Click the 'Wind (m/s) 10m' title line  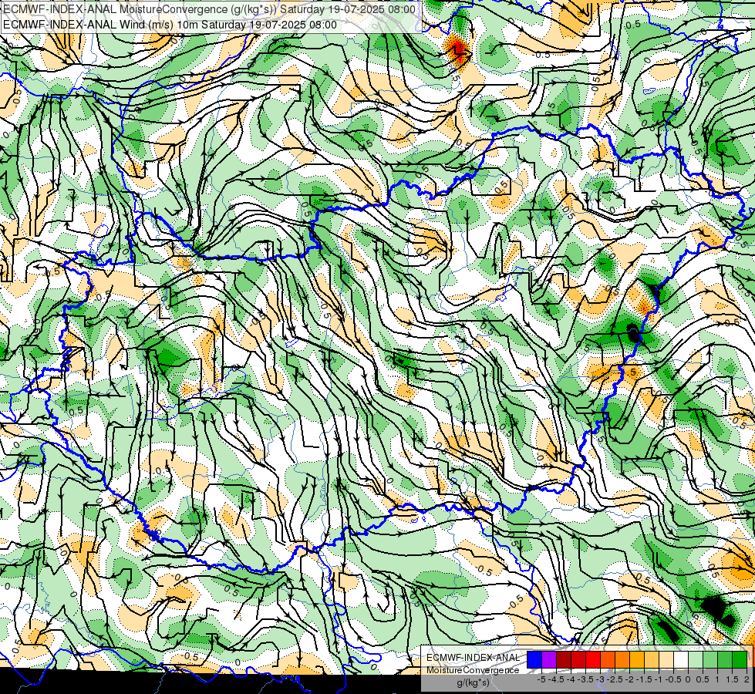(x=170, y=25)
